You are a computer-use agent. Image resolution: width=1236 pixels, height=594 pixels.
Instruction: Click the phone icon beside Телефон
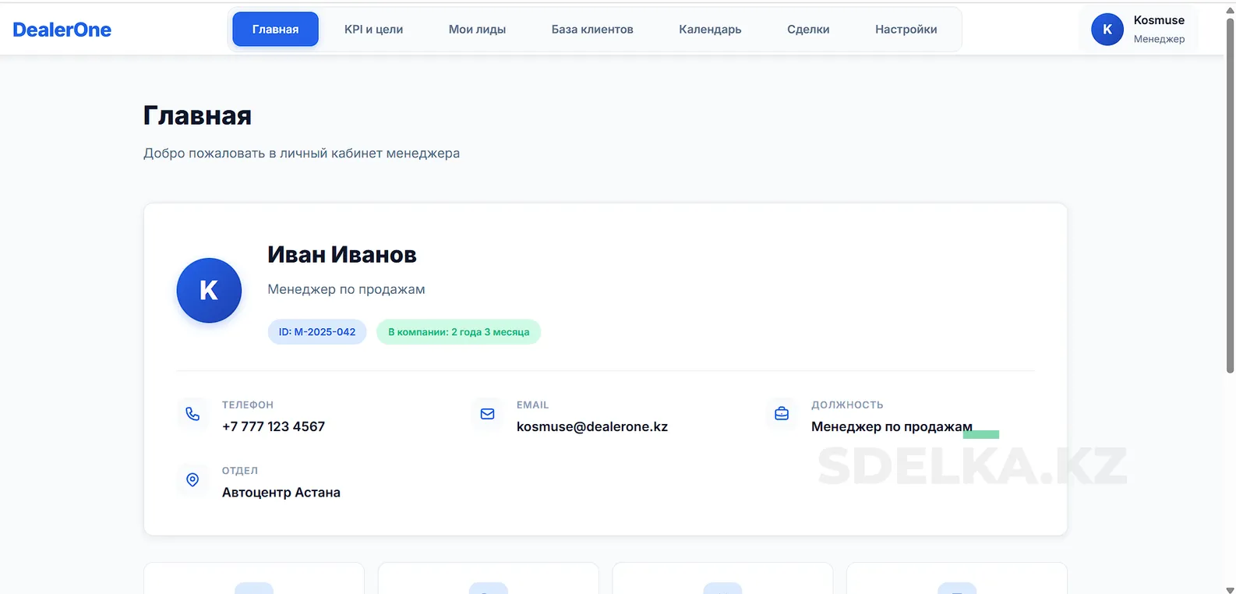[x=192, y=414]
